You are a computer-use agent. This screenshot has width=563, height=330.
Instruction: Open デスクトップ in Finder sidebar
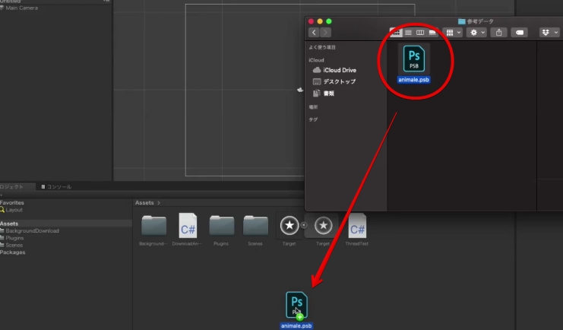334,81
